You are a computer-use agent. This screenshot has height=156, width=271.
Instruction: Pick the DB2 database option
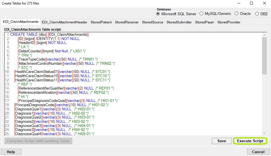tap(261, 14)
